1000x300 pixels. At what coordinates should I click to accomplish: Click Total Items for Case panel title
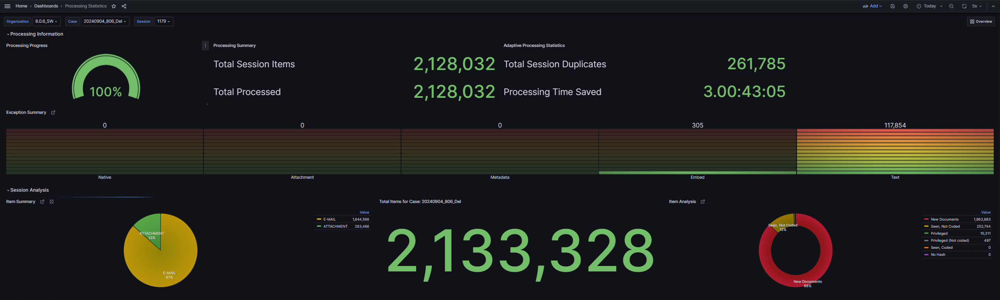420,202
